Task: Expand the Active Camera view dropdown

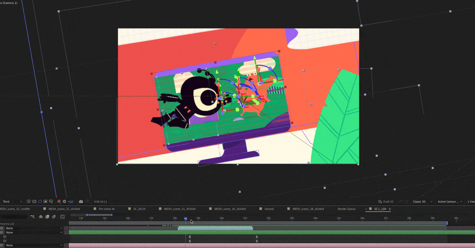Action: [450, 202]
